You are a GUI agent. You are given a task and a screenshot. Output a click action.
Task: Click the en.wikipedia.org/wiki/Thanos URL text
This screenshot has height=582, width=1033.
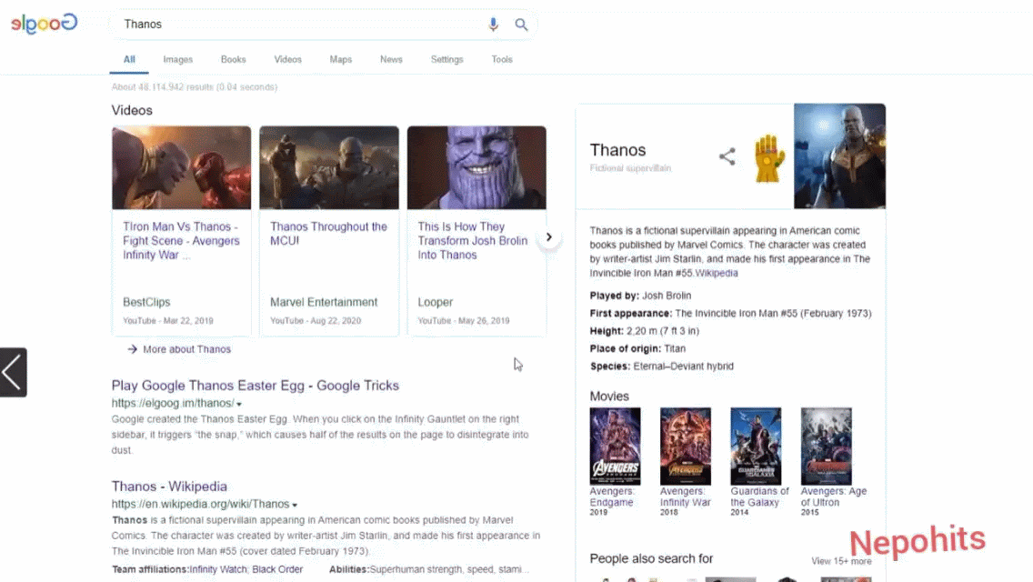[x=200, y=504]
